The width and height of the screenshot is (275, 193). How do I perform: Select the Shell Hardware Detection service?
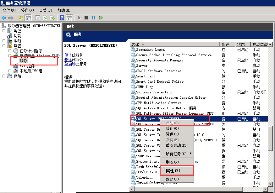tap(199, 71)
